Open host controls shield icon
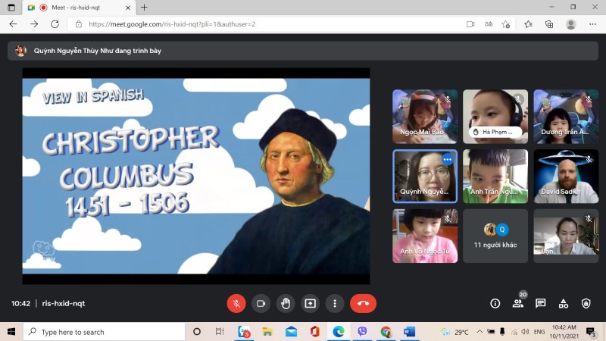The image size is (606, 341). pyautogui.click(x=586, y=303)
